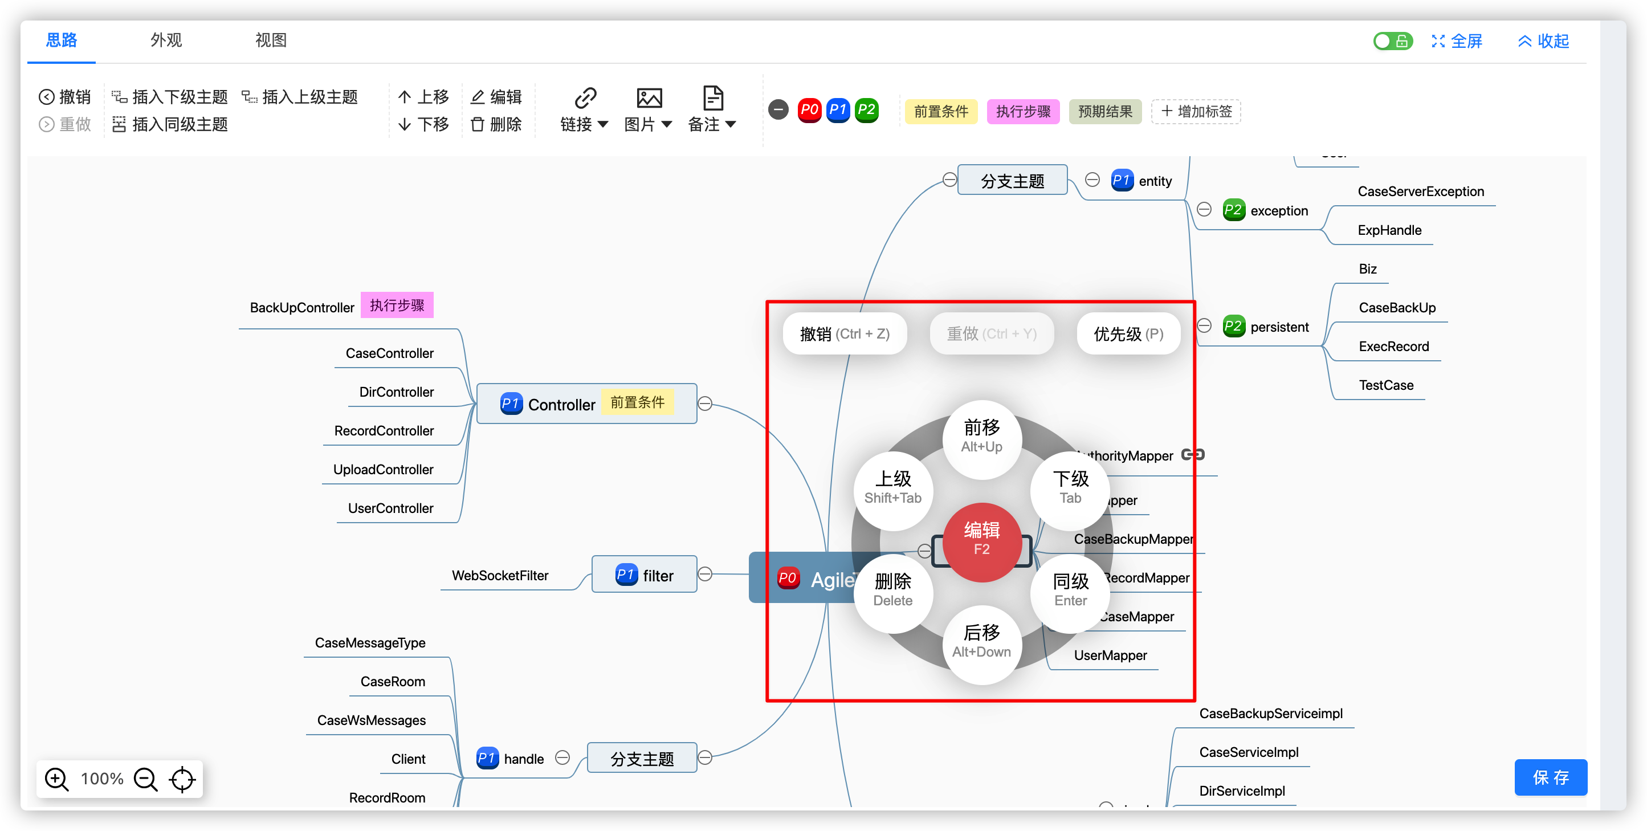Switch to the 思路 tab
1647x831 pixels.
coord(62,40)
